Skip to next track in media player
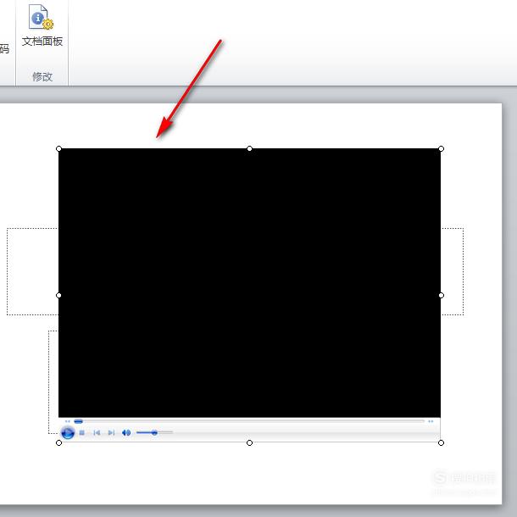Viewport: 517px width, 517px height. [x=111, y=432]
